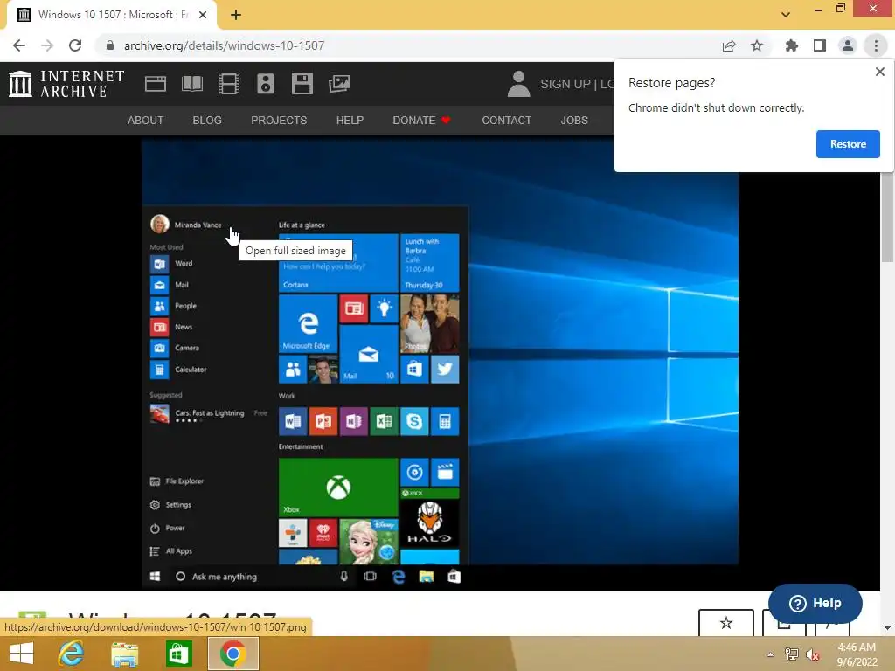This screenshot has height=671, width=895.
Task: Bookmark this tab with the star icon
Action: click(x=757, y=45)
